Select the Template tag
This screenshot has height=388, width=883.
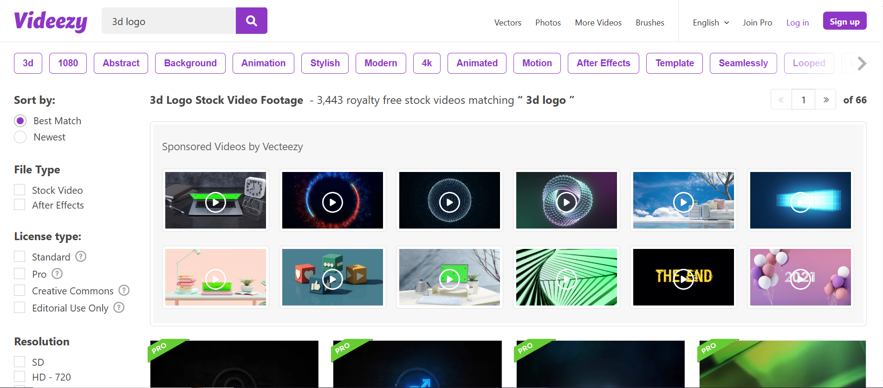(675, 63)
